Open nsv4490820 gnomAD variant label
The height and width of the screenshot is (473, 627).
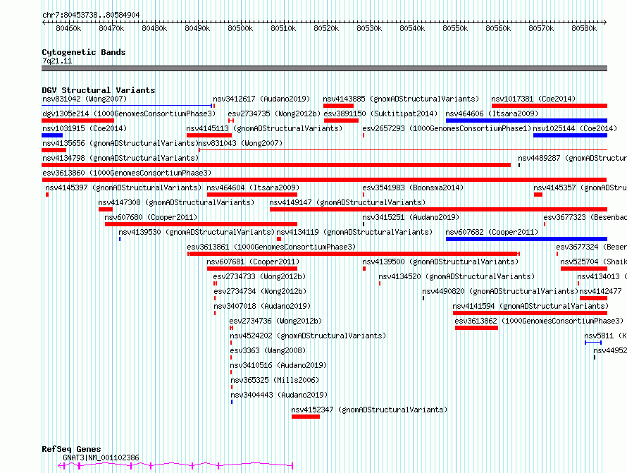[x=501, y=291]
